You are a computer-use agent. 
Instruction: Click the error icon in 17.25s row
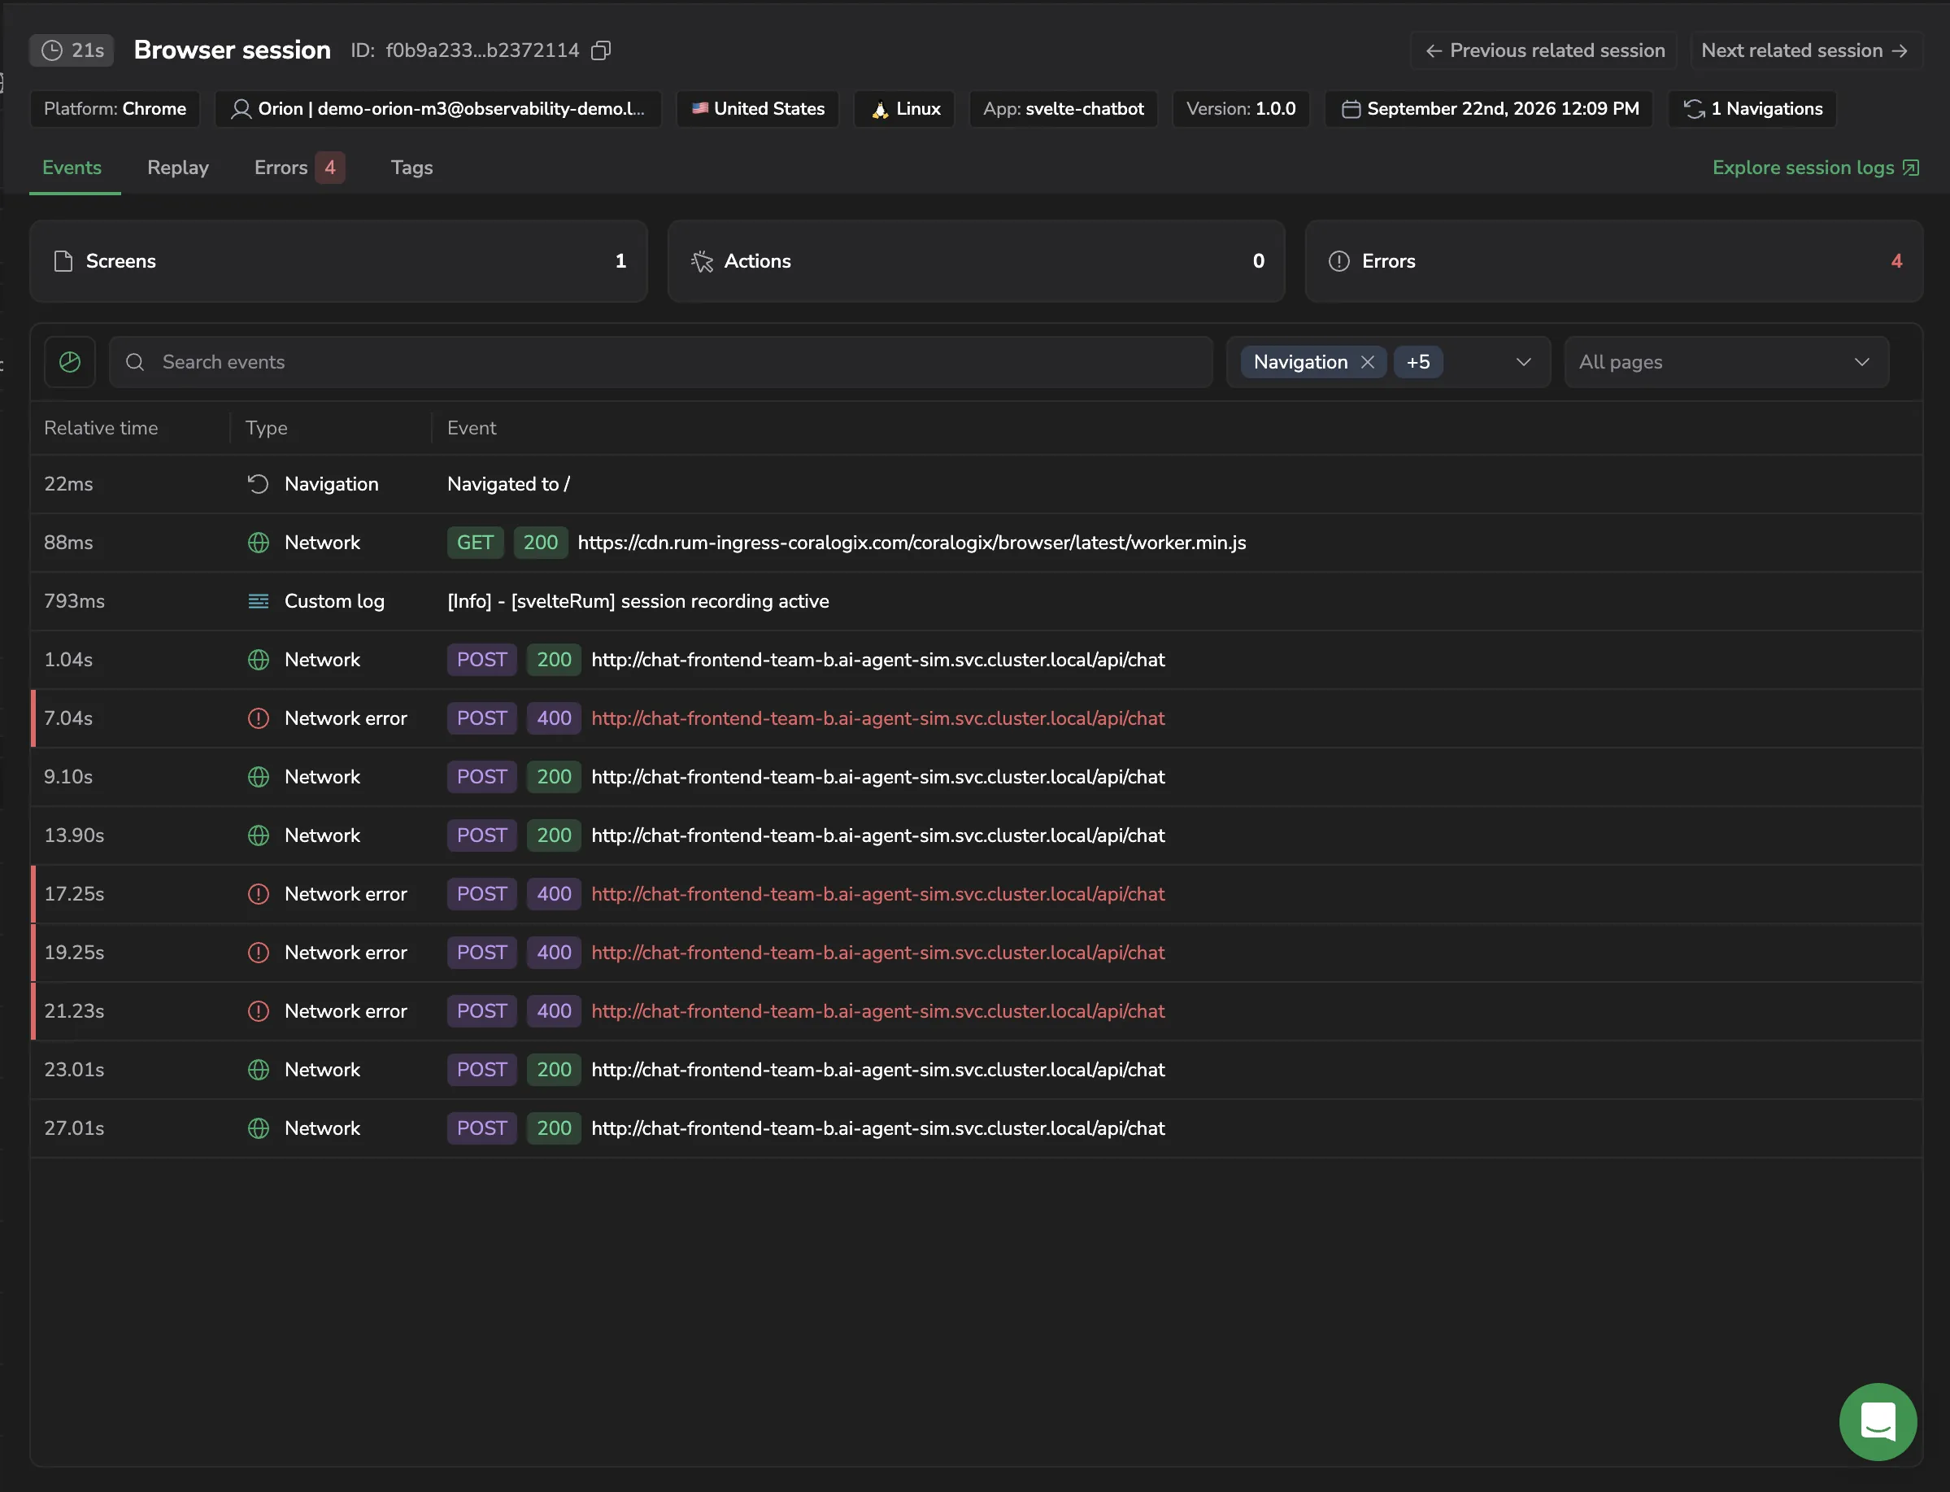pyautogui.click(x=259, y=894)
